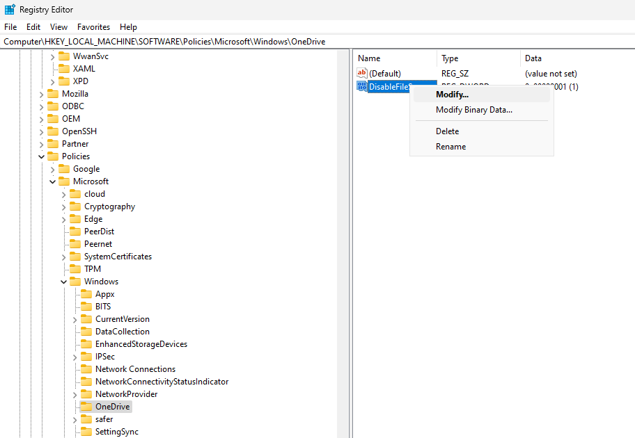Collapse the Policies key
This screenshot has height=438, width=635.
coord(42,157)
